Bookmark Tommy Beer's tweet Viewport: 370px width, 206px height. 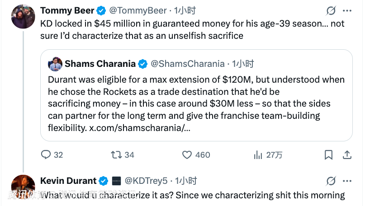click(329, 155)
